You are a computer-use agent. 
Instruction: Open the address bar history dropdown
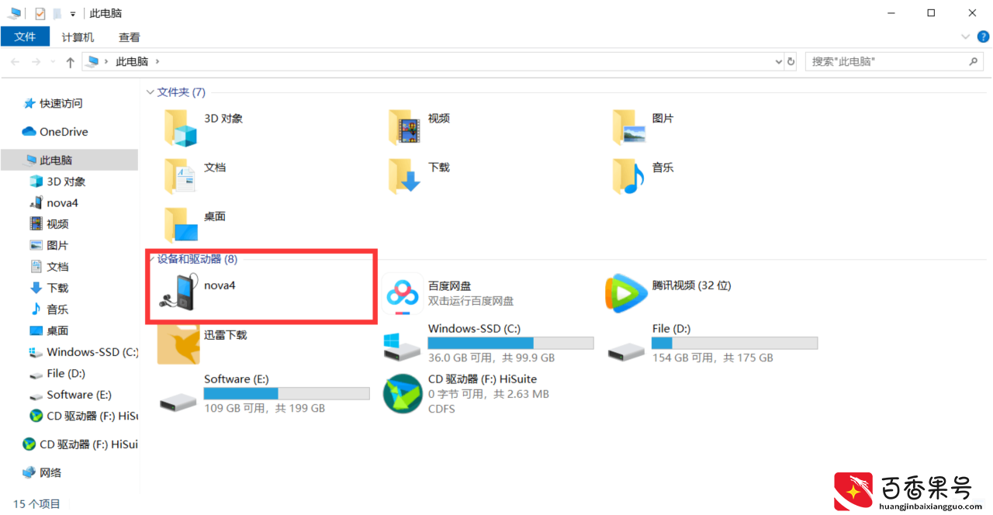pos(778,61)
